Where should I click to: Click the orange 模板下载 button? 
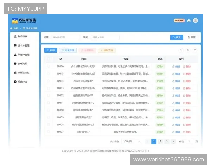click(x=107, y=50)
